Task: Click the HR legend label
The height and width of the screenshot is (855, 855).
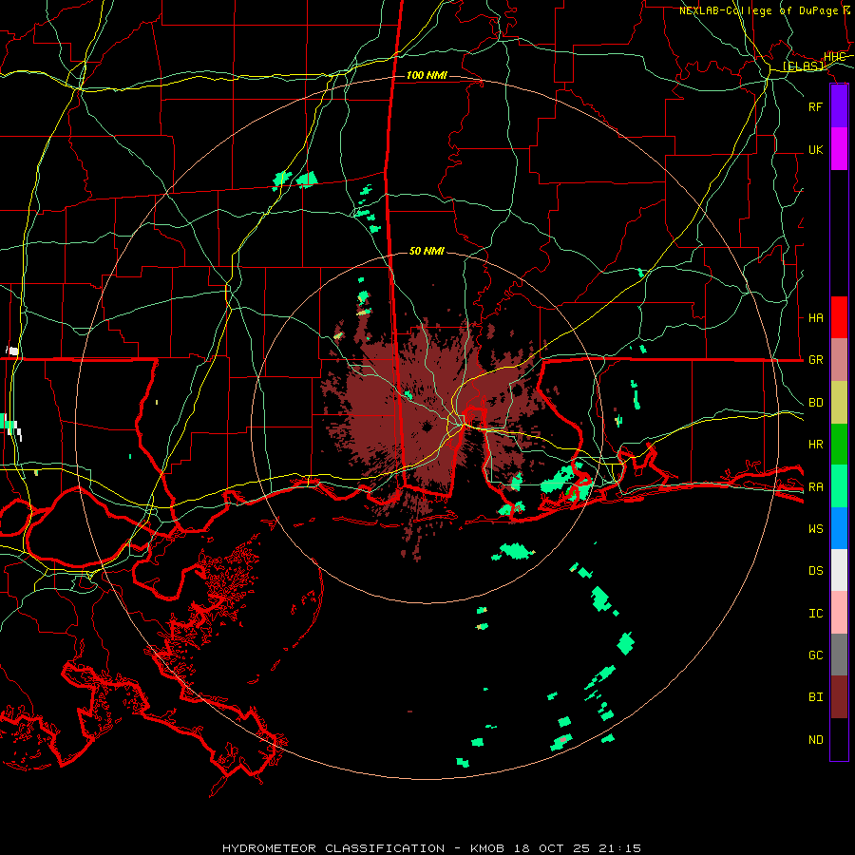Action: point(815,445)
